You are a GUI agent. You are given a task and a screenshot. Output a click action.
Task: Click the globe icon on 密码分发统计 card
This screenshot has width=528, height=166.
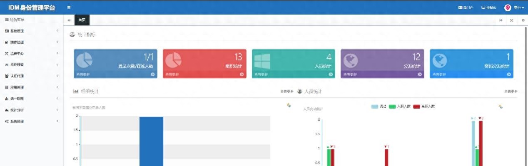point(440,61)
